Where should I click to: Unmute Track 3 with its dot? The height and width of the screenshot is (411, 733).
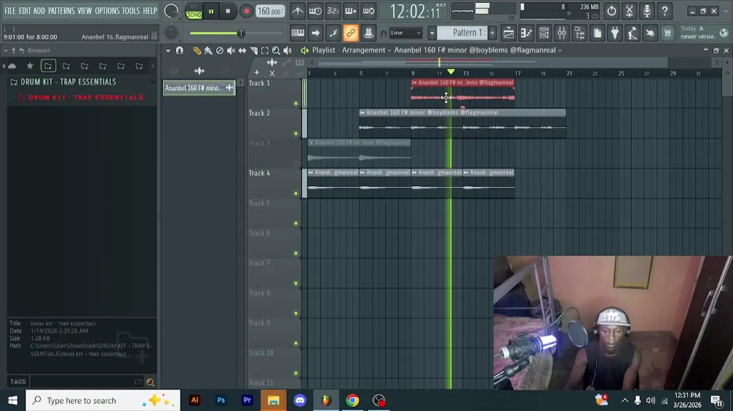296,164
